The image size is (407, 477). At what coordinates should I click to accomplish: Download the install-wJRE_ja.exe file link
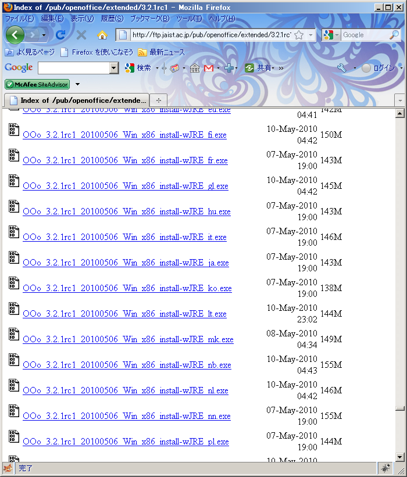pos(126,263)
